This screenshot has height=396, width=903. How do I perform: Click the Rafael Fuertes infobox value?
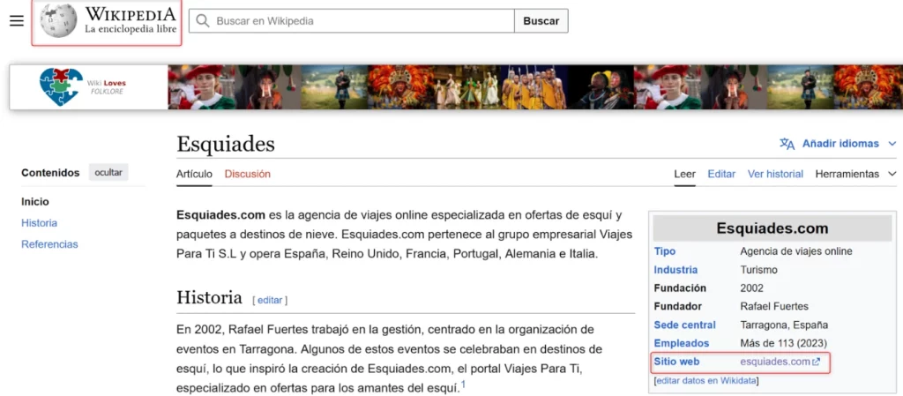pyautogui.click(x=774, y=307)
